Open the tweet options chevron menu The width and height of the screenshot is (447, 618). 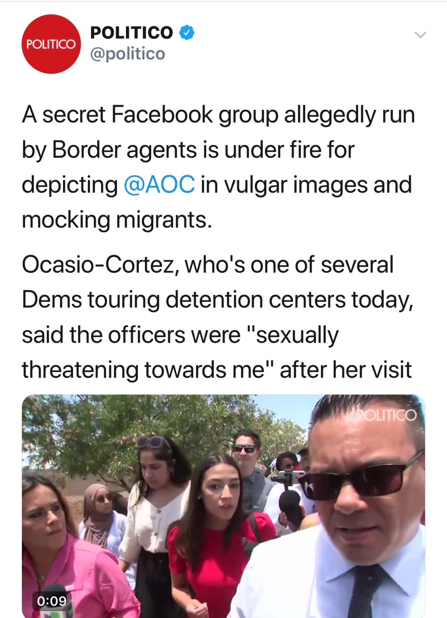pyautogui.click(x=420, y=35)
